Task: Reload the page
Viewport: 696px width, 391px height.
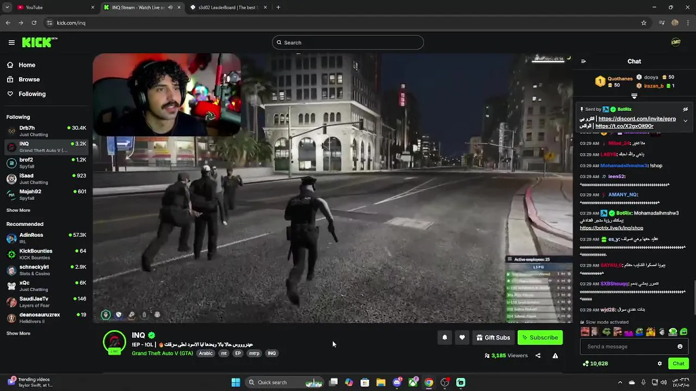Action: 34,23
